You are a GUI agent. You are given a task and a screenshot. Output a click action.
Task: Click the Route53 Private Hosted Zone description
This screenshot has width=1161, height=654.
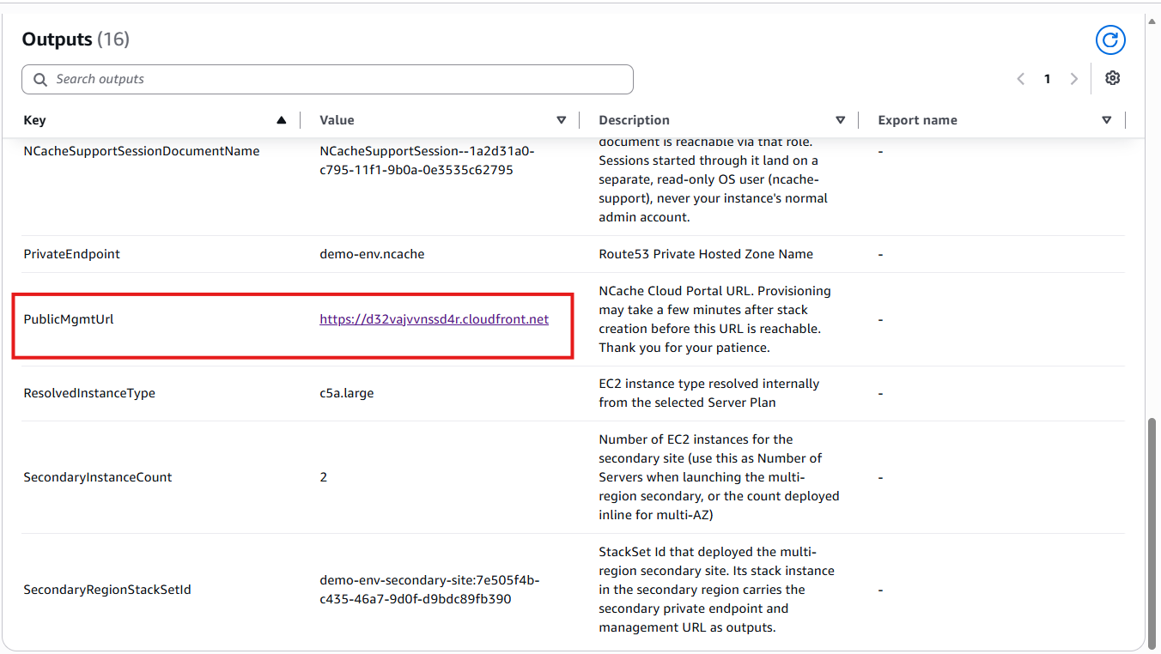coord(706,254)
